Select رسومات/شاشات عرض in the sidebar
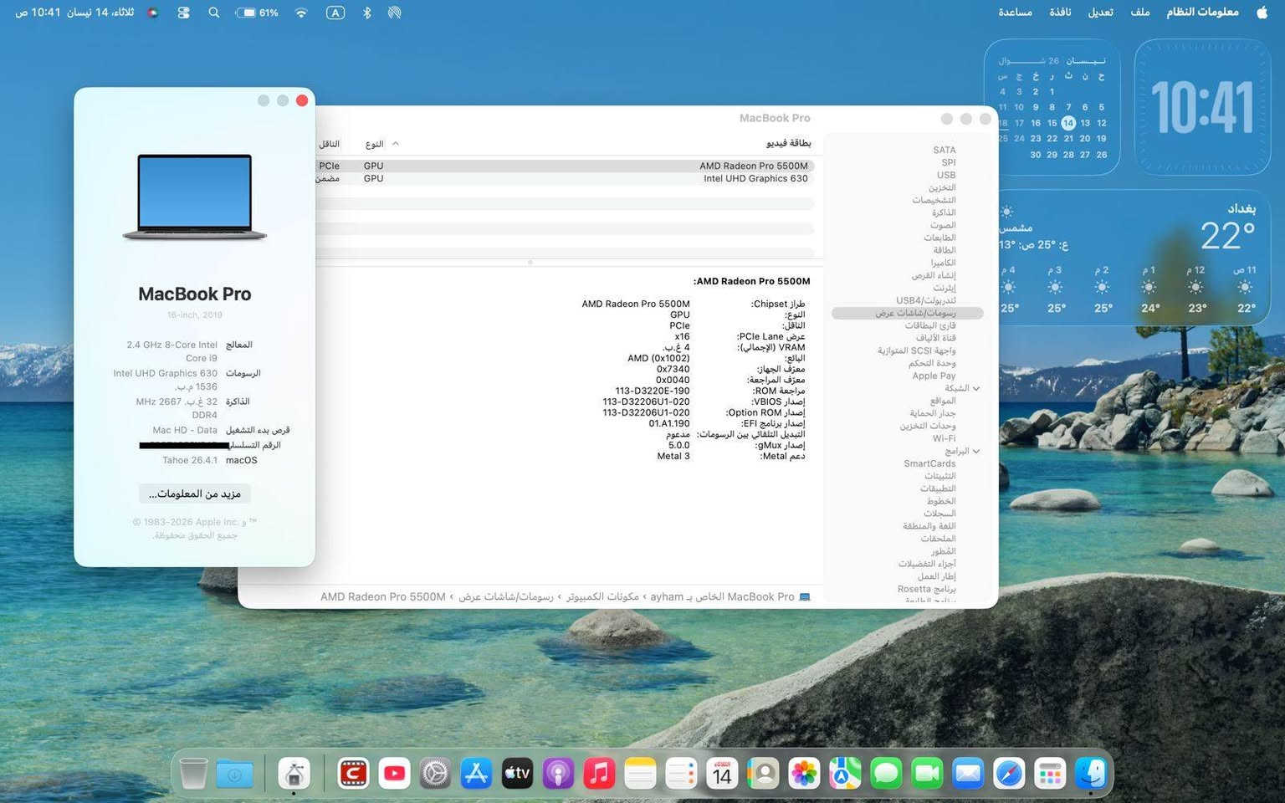 (908, 313)
